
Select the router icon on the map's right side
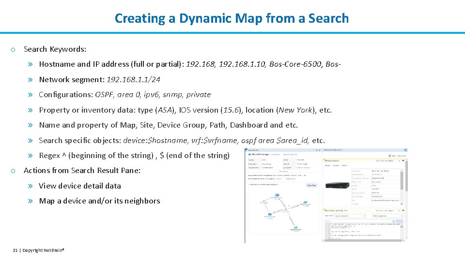click(x=305, y=203)
